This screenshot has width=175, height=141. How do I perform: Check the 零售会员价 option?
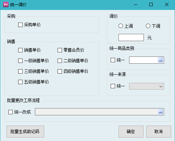point(60,50)
